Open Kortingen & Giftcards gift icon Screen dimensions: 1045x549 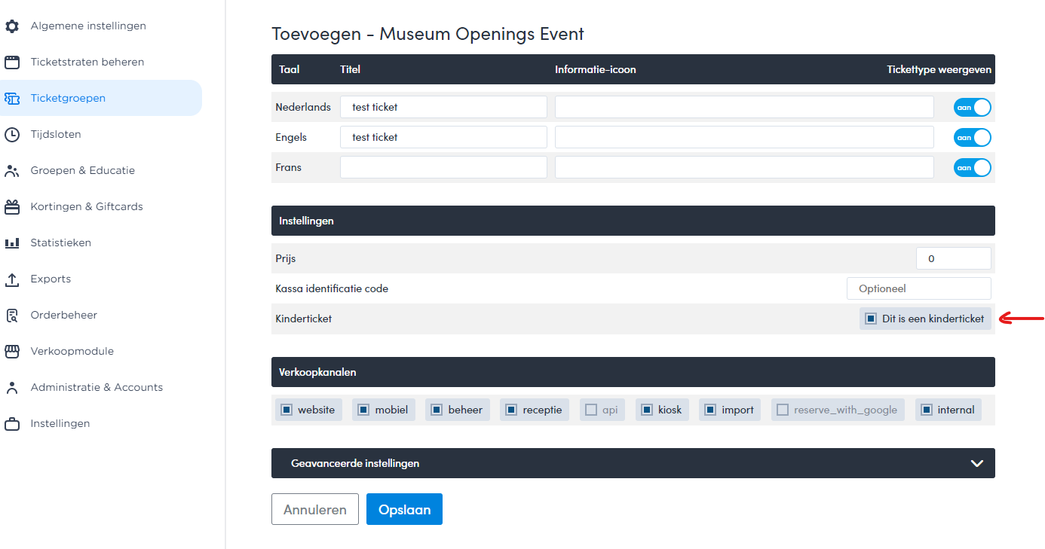(12, 207)
